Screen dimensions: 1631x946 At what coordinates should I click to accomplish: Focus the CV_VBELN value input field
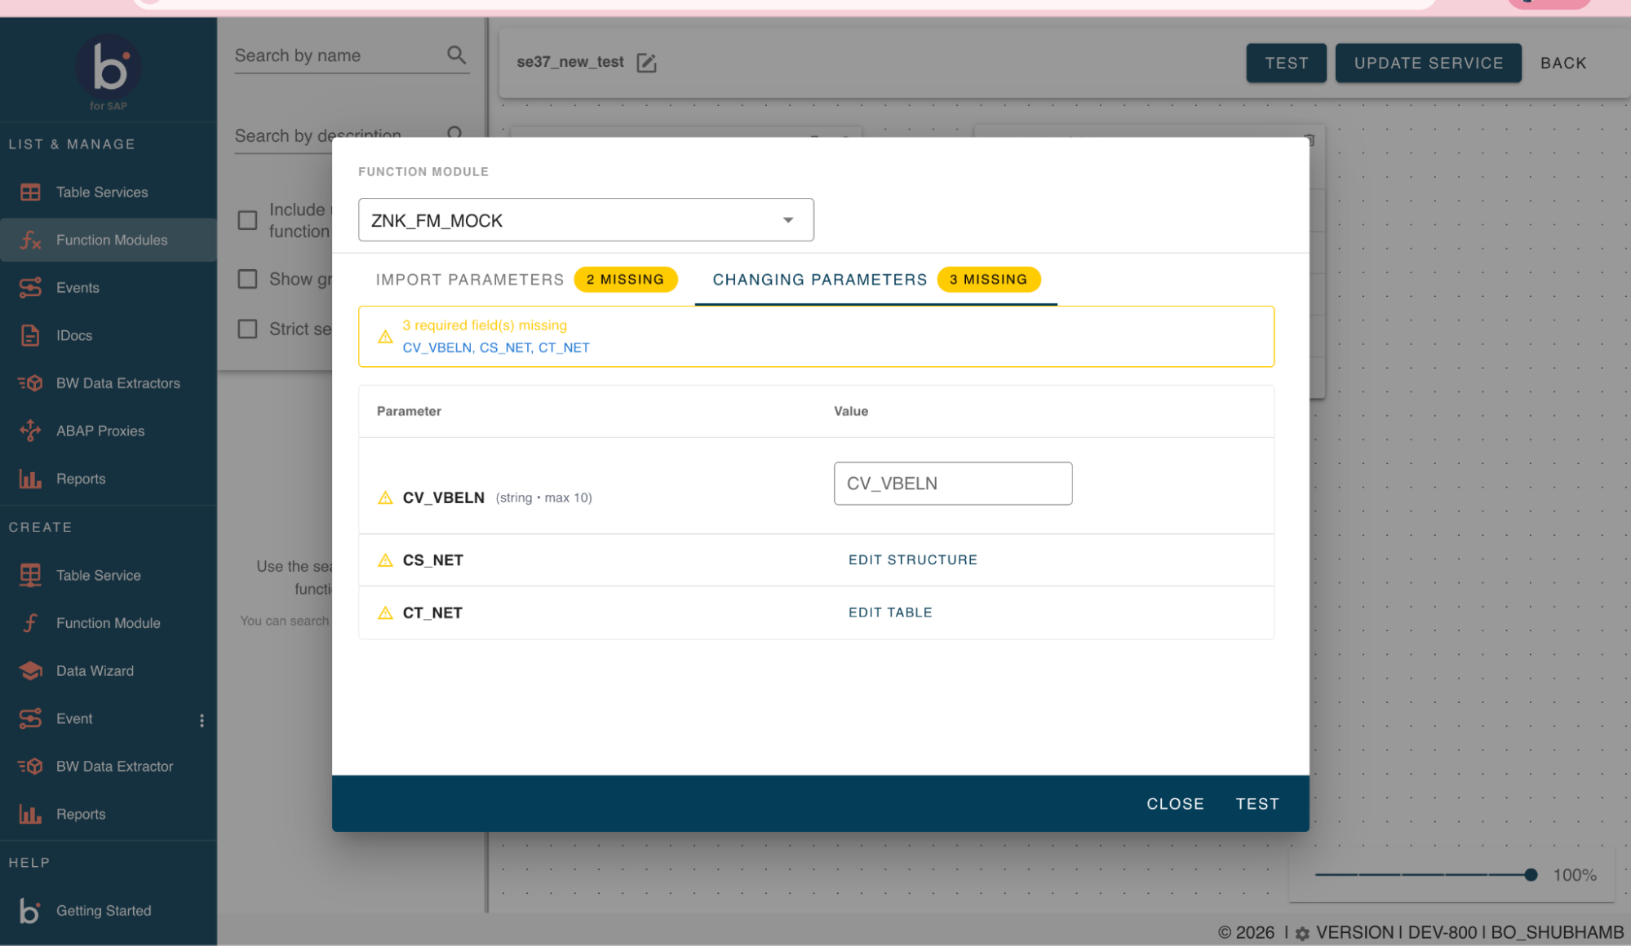point(952,484)
